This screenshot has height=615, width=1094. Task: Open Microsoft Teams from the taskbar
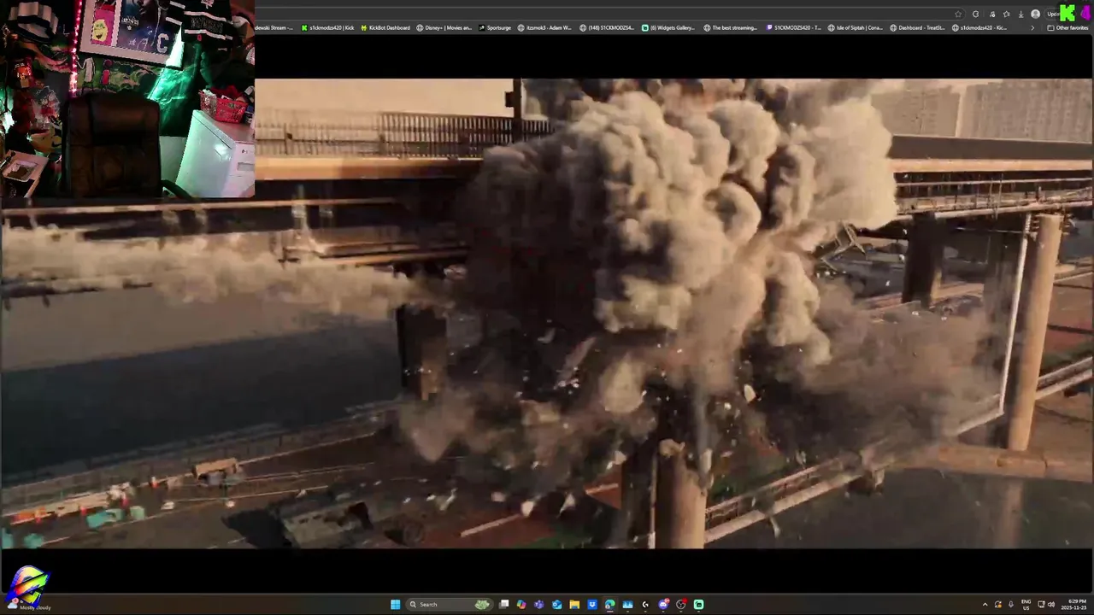pyautogui.click(x=538, y=605)
